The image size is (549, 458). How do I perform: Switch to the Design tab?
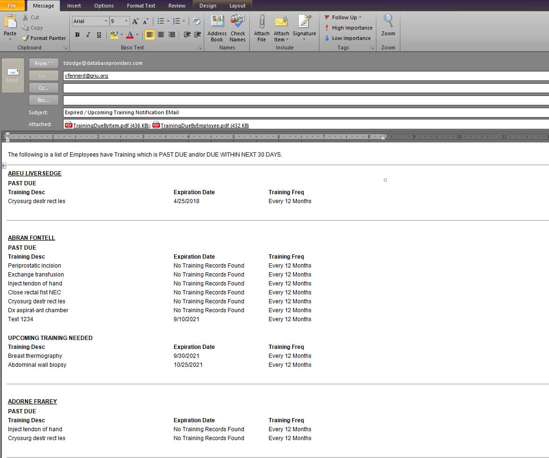tap(208, 6)
